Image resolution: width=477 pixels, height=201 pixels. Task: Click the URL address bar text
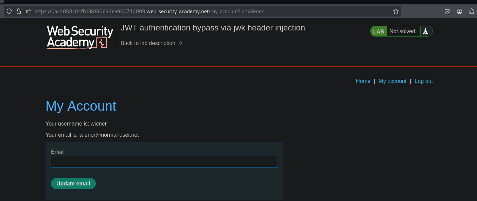149,11
